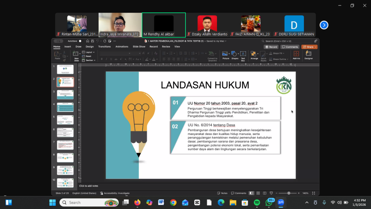371x209 pixels.
Task: Open the Comments button at top right
Action: point(290,47)
